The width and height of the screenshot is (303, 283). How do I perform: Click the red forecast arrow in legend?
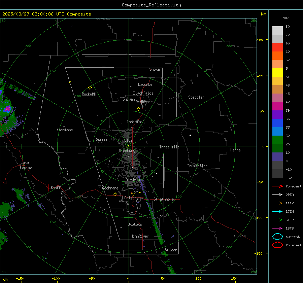pos(277,186)
